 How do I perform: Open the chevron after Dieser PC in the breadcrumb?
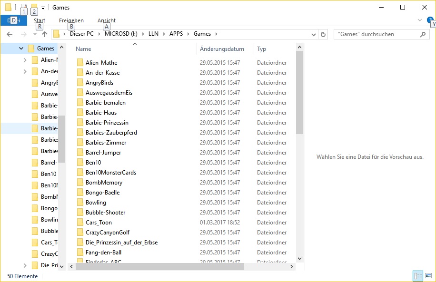(99, 34)
